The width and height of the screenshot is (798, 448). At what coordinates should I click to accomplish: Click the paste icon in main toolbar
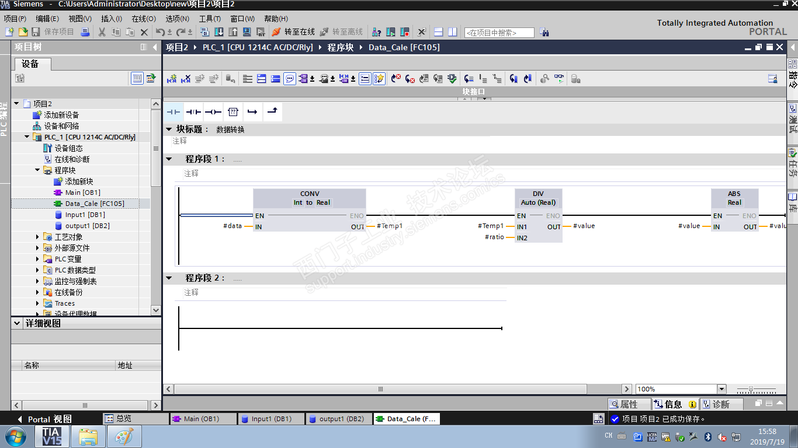[130, 32]
